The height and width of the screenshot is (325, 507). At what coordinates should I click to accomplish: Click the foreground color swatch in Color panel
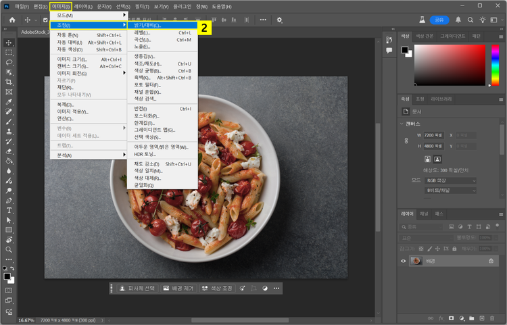click(x=404, y=50)
